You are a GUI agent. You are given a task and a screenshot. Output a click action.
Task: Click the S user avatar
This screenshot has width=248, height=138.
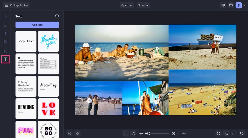pyautogui.click(x=239, y=5)
